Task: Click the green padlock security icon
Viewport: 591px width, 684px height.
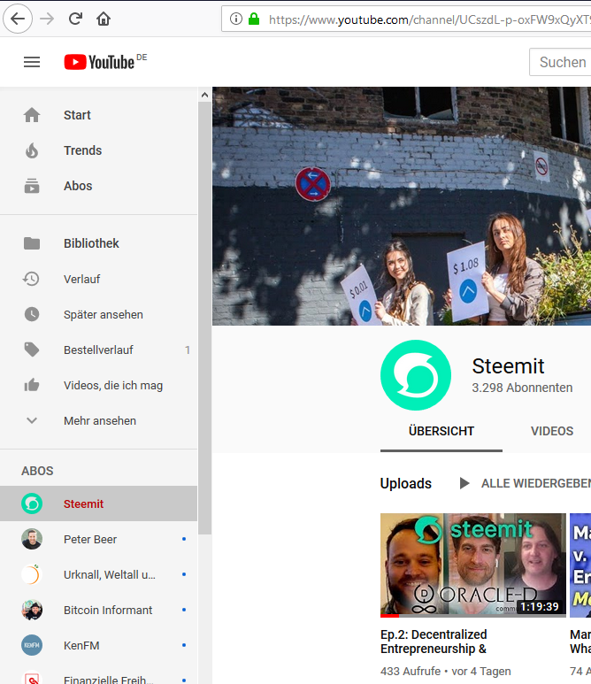Action: (x=254, y=19)
